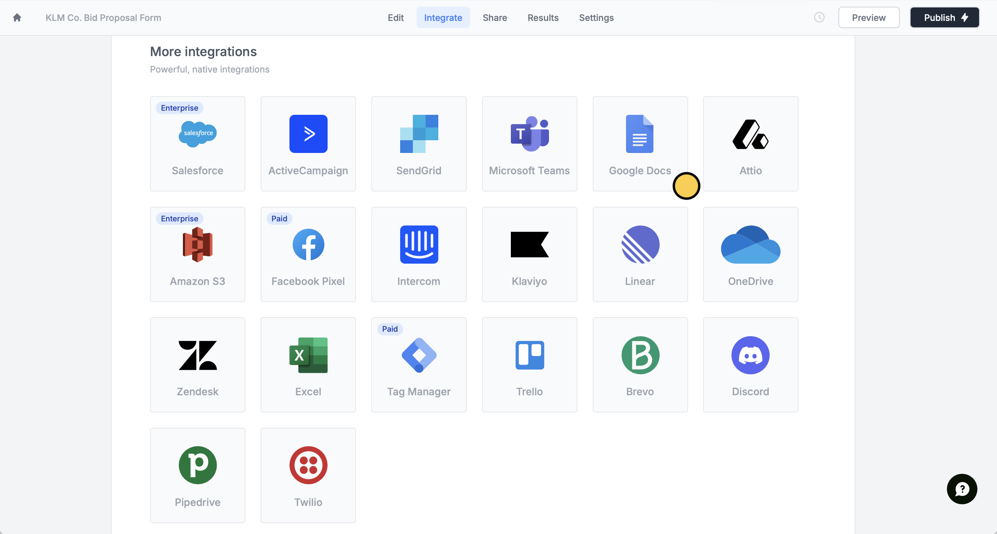
Task: Switch to the Edit tab
Action: (x=396, y=18)
